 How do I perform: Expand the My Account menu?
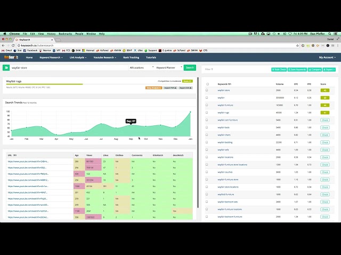[327, 57]
